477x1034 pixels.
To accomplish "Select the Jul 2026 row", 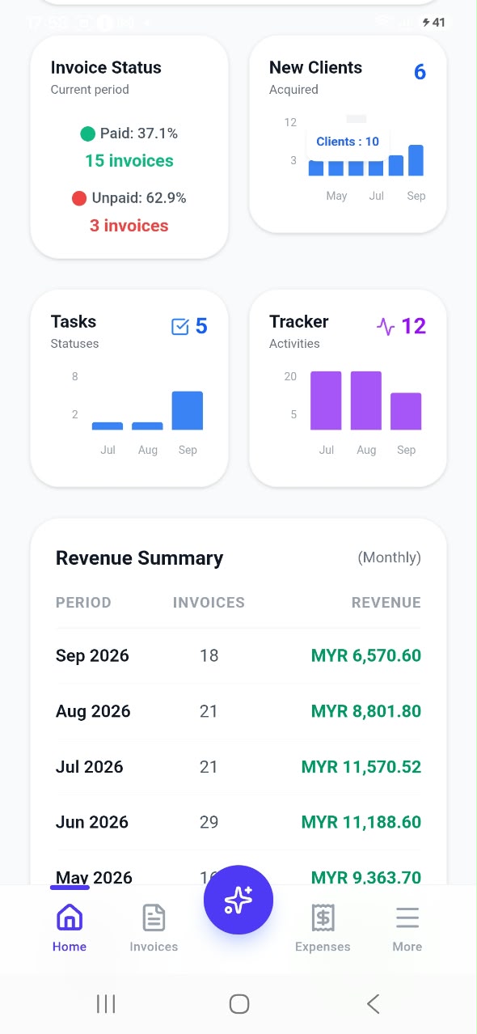I will 238,767.
